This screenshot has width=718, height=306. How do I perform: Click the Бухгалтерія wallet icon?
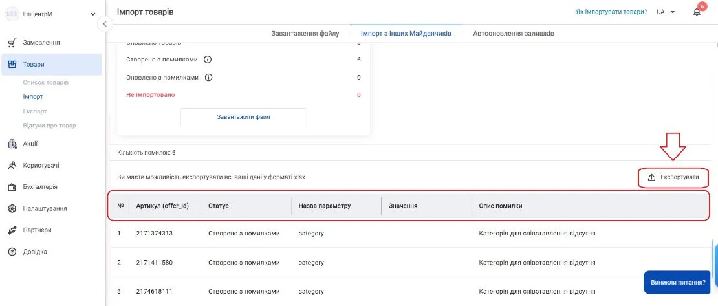[x=12, y=187]
